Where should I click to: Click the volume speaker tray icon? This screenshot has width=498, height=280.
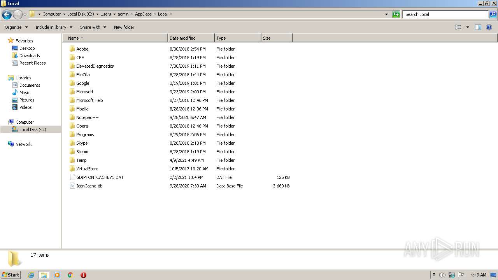(442, 275)
